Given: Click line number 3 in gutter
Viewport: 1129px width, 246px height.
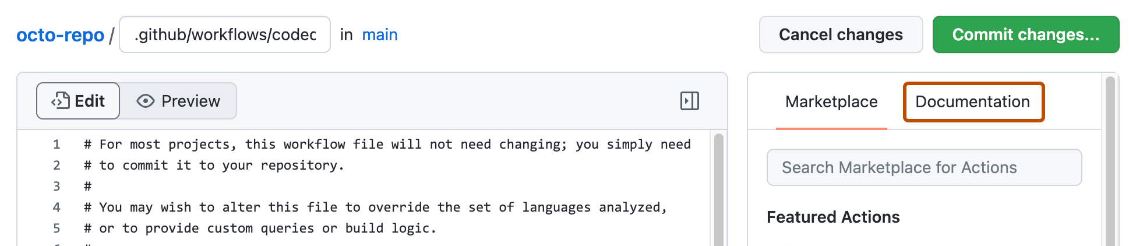Looking at the screenshot, I should click(x=57, y=187).
